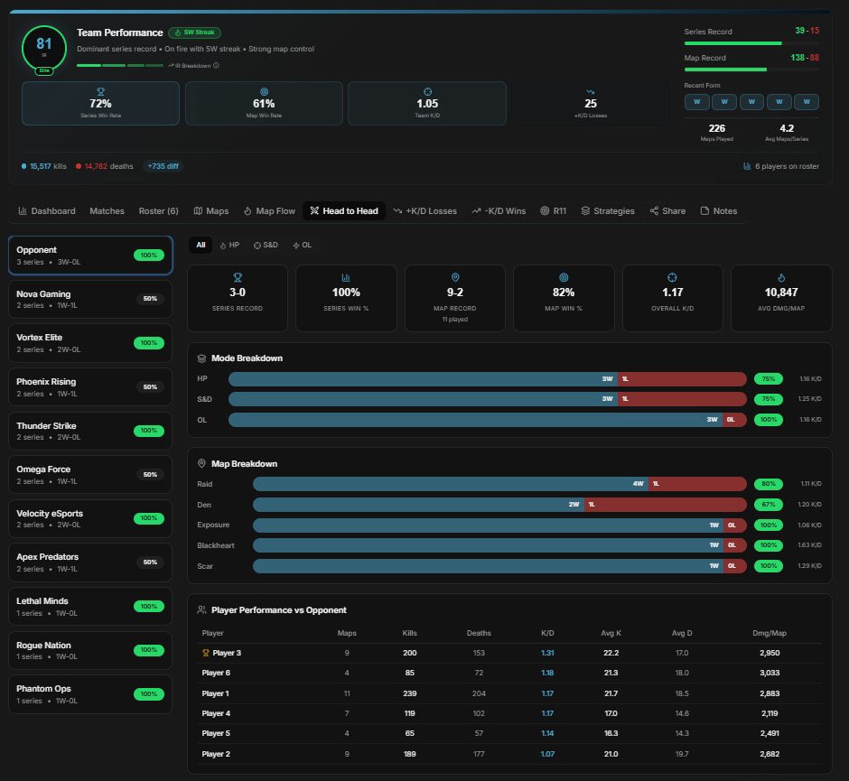Toggle the OL mode filter on
This screenshot has width=849, height=781.
click(302, 245)
